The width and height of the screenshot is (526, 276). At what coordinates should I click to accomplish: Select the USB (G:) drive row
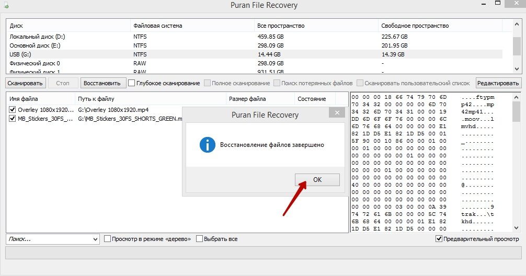(254, 54)
